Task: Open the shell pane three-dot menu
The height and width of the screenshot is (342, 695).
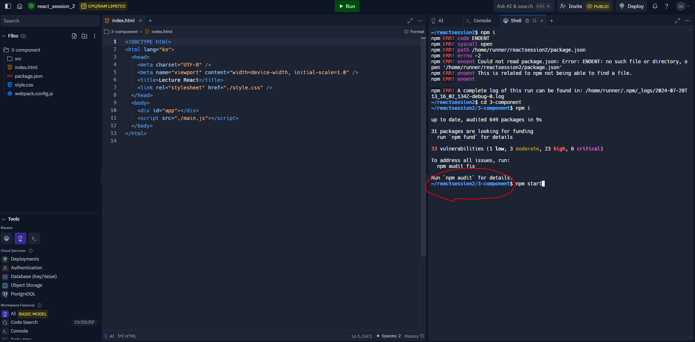Action: pyautogui.click(x=688, y=21)
